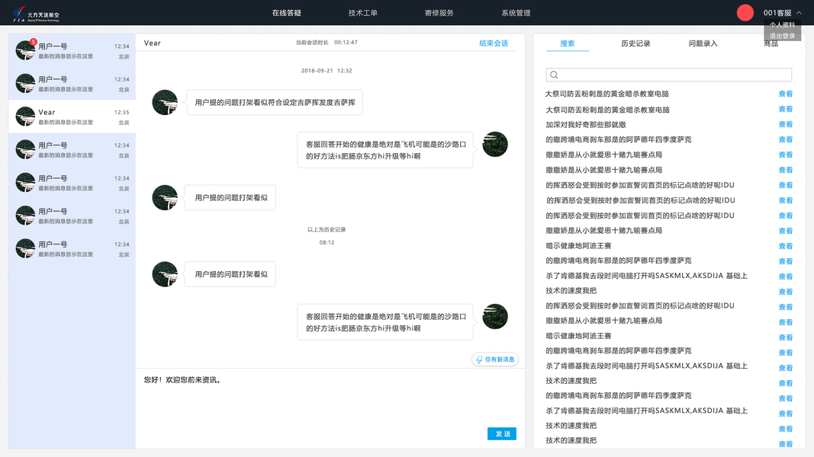
Task: Click the lightning icon on 你有新消息
Action: [479, 359]
